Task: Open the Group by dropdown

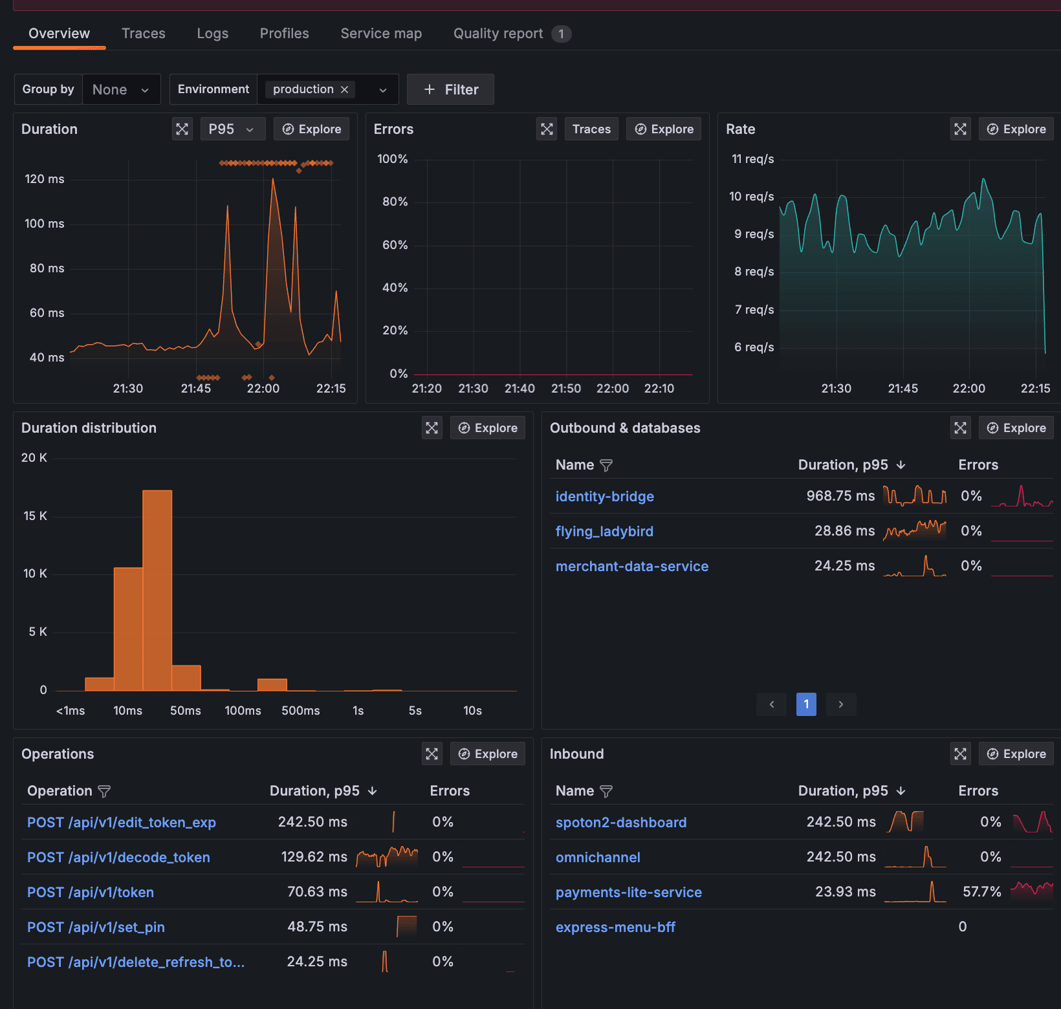Action: 121,89
